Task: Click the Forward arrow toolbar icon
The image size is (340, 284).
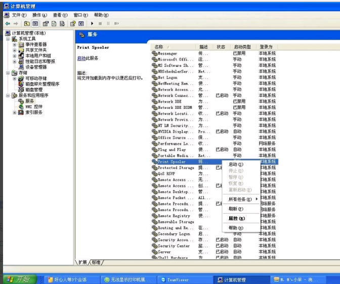Action: [16, 23]
